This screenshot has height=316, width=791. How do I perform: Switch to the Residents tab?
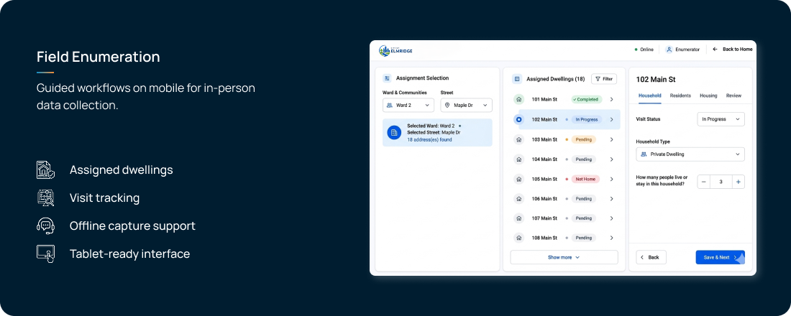point(680,96)
